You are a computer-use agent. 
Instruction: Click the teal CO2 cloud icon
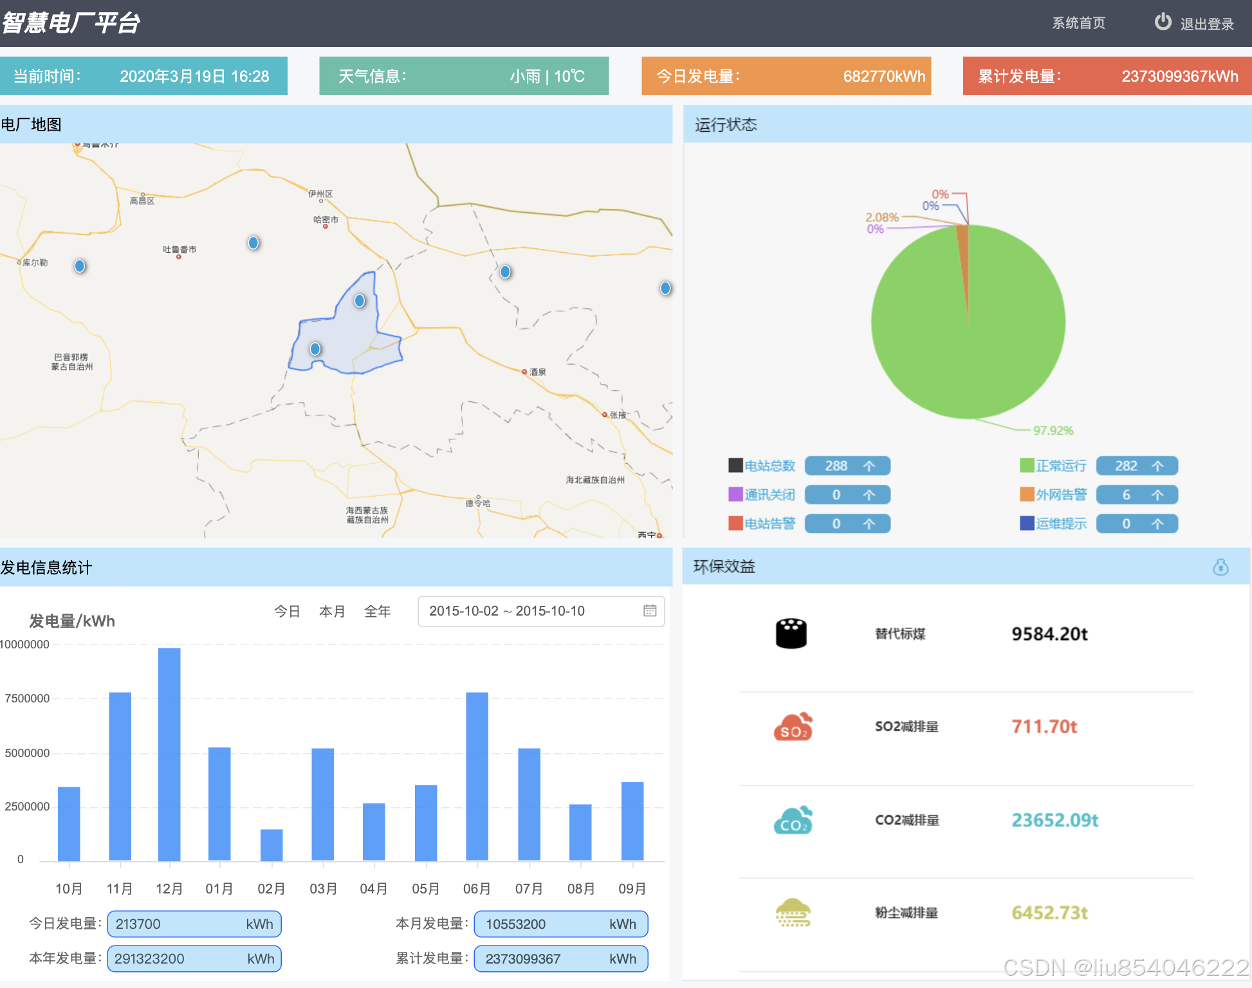point(793,820)
